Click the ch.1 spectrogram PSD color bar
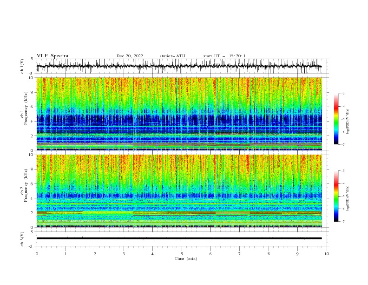368x285 pixels. (x=336, y=119)
